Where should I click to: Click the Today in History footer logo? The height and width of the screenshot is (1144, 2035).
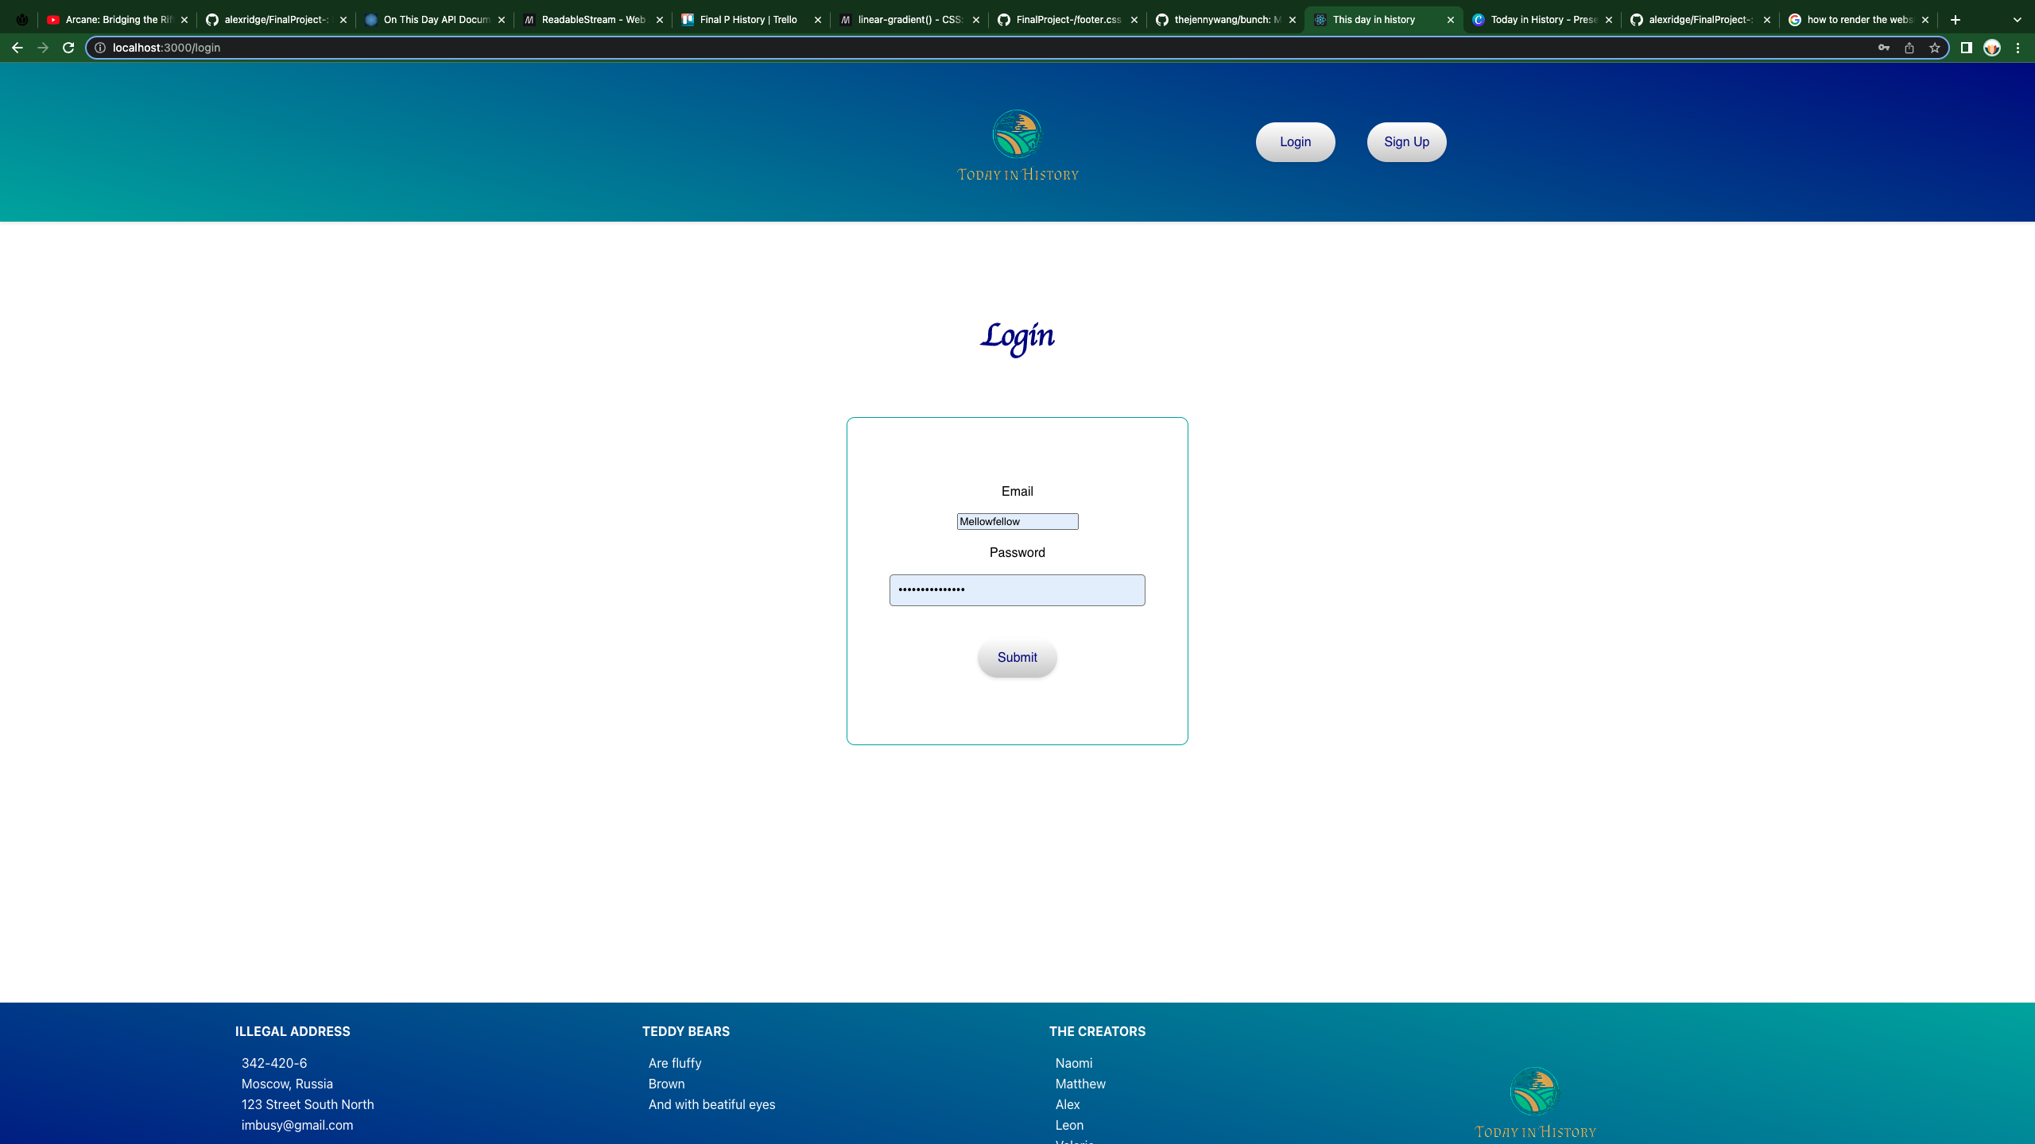(x=1535, y=1103)
